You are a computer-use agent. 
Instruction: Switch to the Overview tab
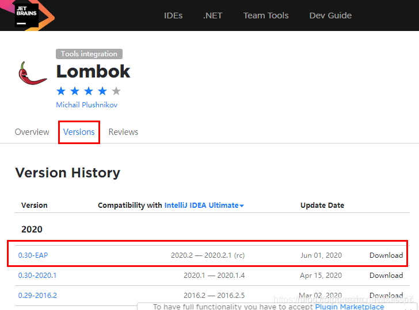point(32,132)
